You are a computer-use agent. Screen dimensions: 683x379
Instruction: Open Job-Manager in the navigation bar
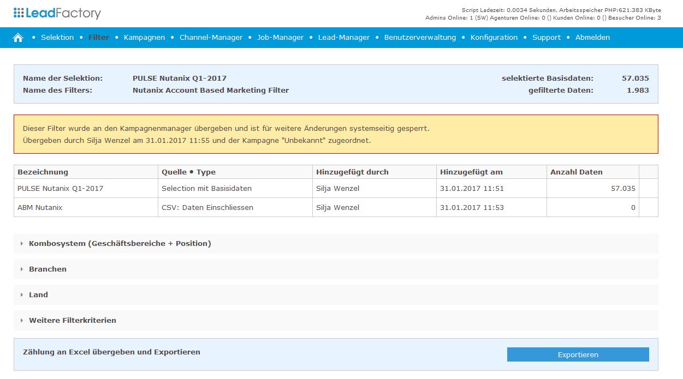coord(280,38)
